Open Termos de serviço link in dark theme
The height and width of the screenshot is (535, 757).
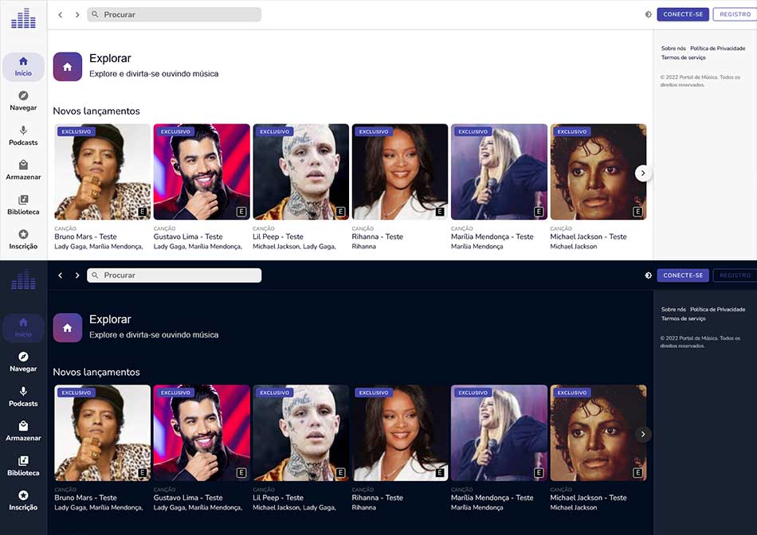point(684,318)
